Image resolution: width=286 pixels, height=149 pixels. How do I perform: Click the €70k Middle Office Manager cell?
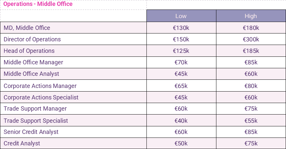tap(181, 62)
